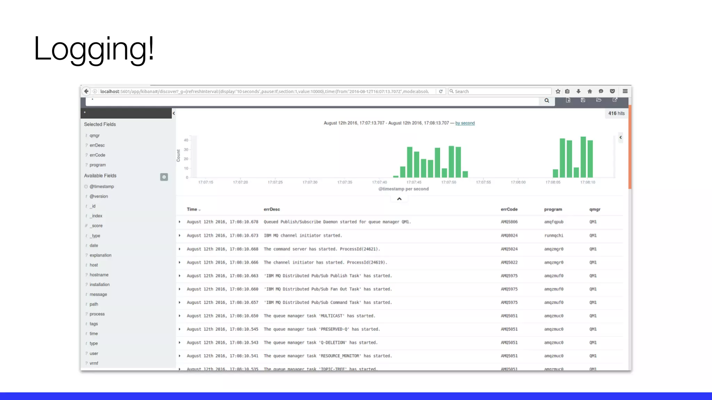Viewport: 712px width, 400px height.
Task: Click the tallest green histogram bar near 17:08:10
Action: (x=583, y=157)
